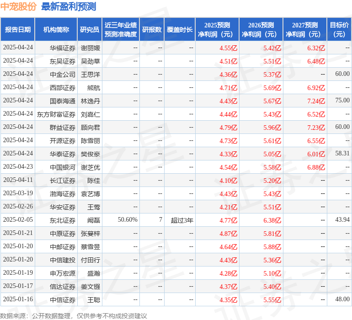The image size is (352, 320).
Task: Click 群益证券 2025 forecast 4.79亿
Action: point(228,128)
